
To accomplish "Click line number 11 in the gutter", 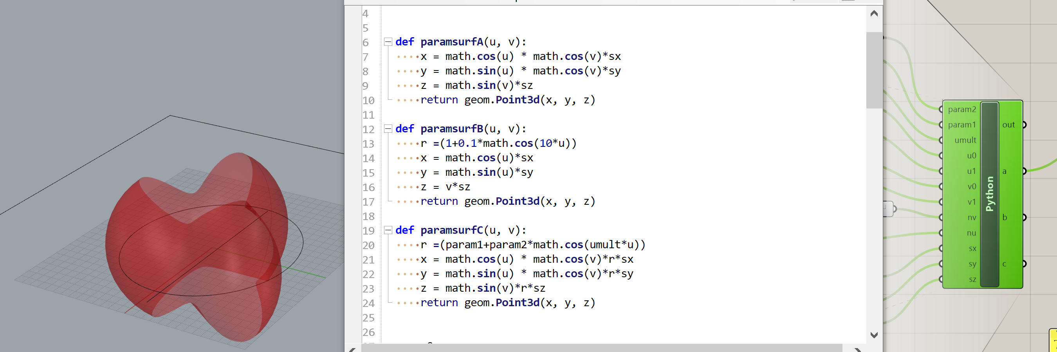I will (x=368, y=115).
